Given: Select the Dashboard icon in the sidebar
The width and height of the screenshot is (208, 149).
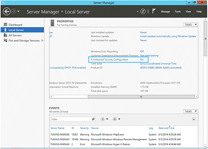Looking at the screenshot, I should point(6,25).
